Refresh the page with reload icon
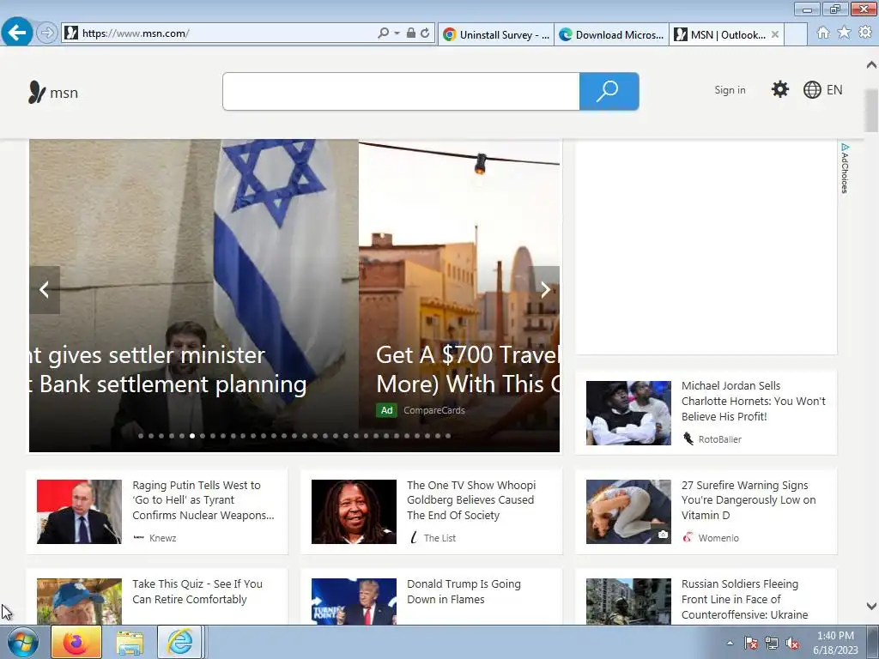Image resolution: width=879 pixels, height=659 pixels. coord(425,33)
